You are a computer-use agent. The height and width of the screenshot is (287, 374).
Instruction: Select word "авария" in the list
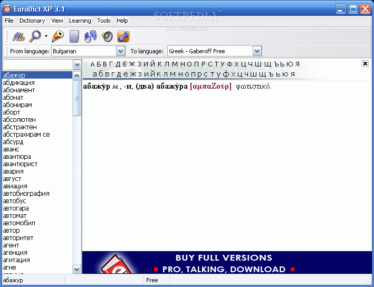coord(37,171)
